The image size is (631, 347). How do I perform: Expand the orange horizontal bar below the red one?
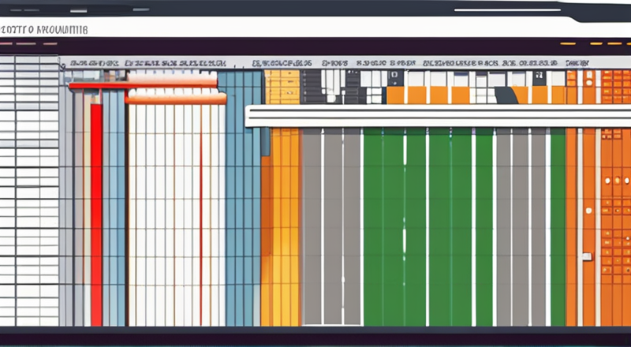pyautogui.click(x=176, y=99)
